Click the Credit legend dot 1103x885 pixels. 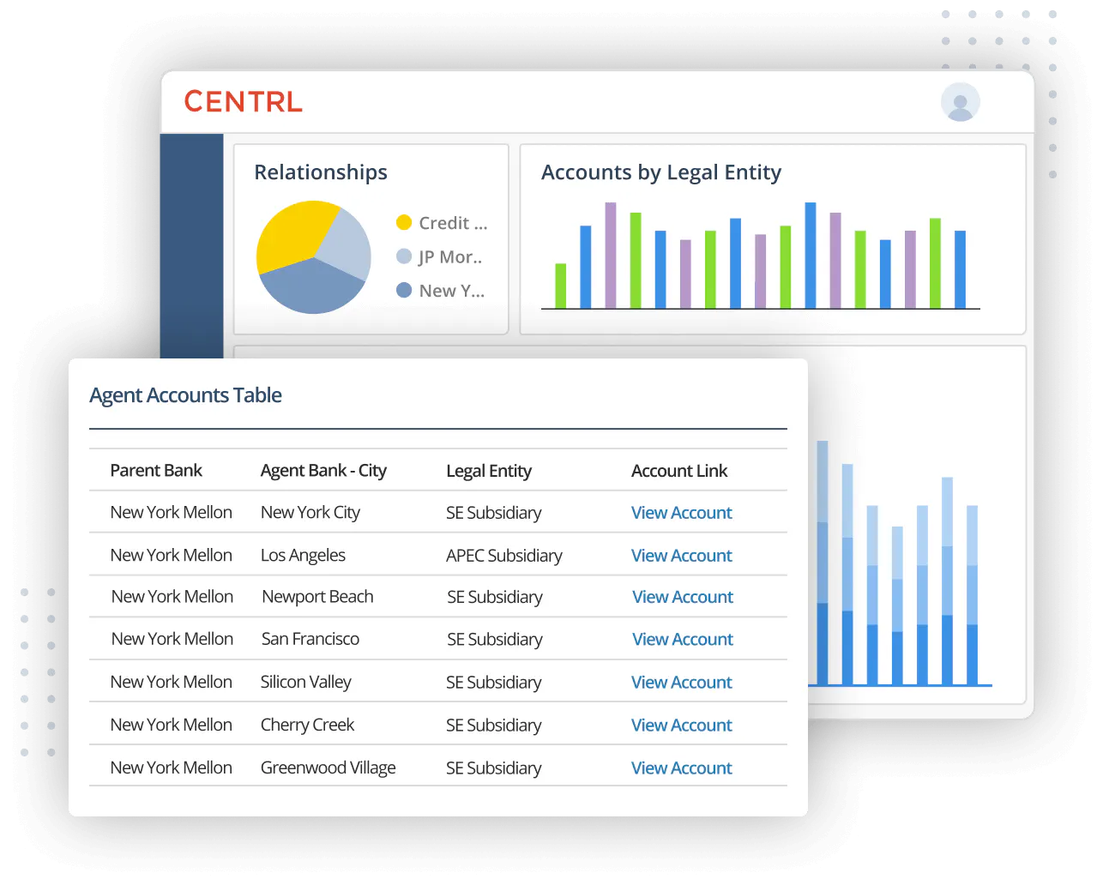point(403,222)
